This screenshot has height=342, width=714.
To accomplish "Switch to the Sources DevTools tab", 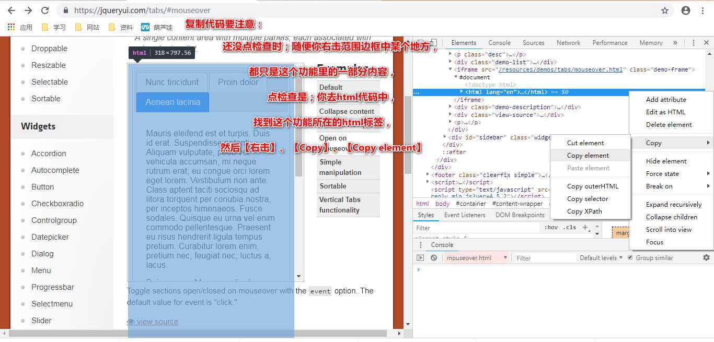I will click(x=534, y=43).
